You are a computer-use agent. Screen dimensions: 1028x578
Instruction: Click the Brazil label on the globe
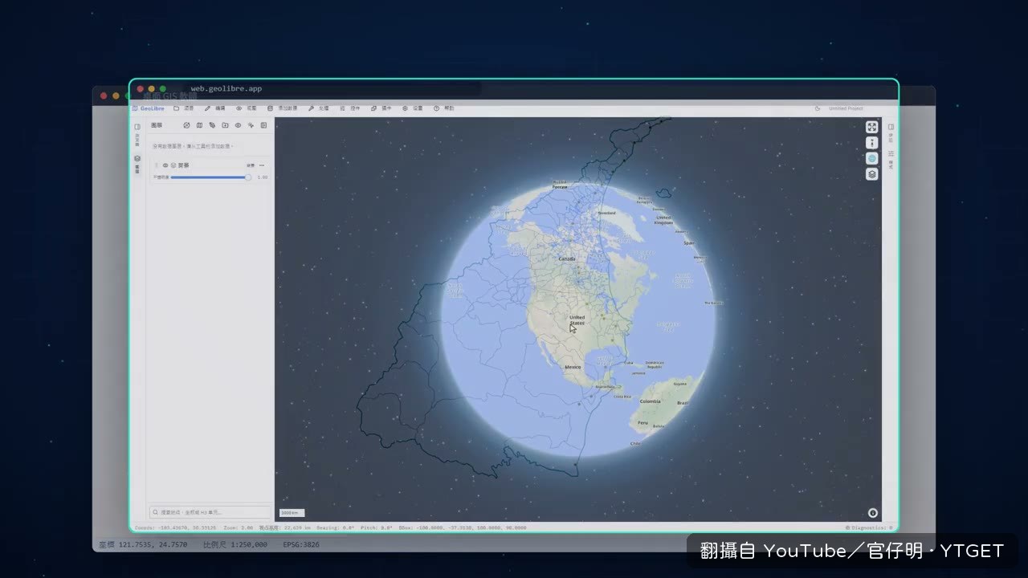click(683, 402)
